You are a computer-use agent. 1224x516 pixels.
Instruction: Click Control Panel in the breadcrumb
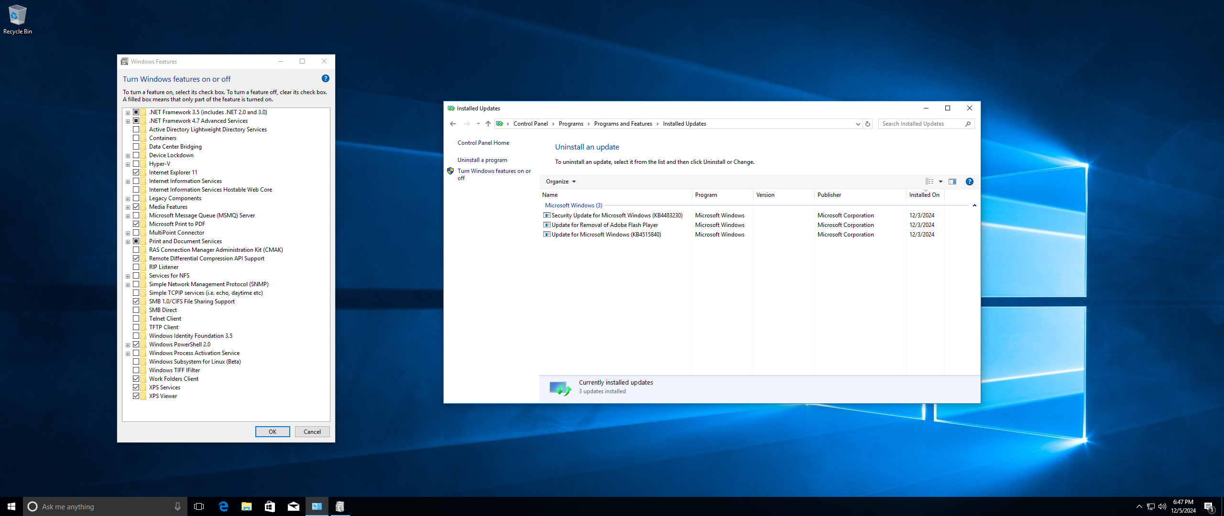(530, 124)
